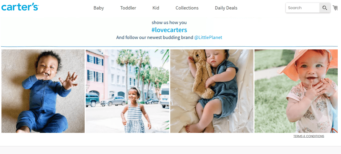Screen dimensions: 341x154
Task: Click the magnifying glass search icon
Action: (x=325, y=8)
